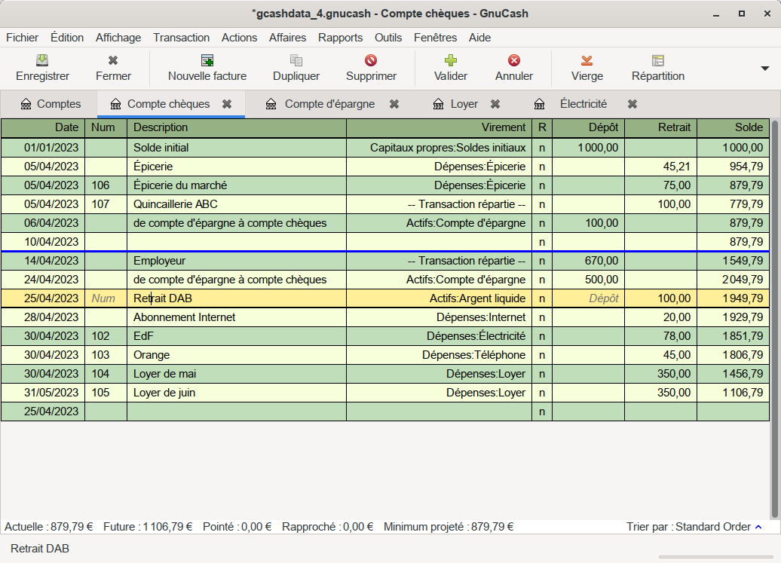Toggle reconcile flag for Loyer de juin
Screen dimensions: 781x563
click(x=541, y=393)
